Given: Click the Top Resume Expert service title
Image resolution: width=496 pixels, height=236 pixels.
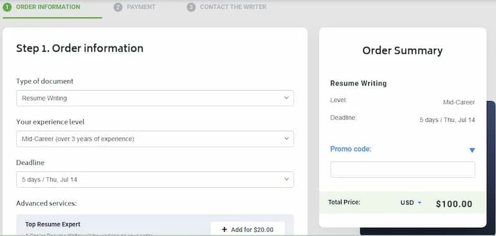Looking at the screenshot, I should coord(53,224).
